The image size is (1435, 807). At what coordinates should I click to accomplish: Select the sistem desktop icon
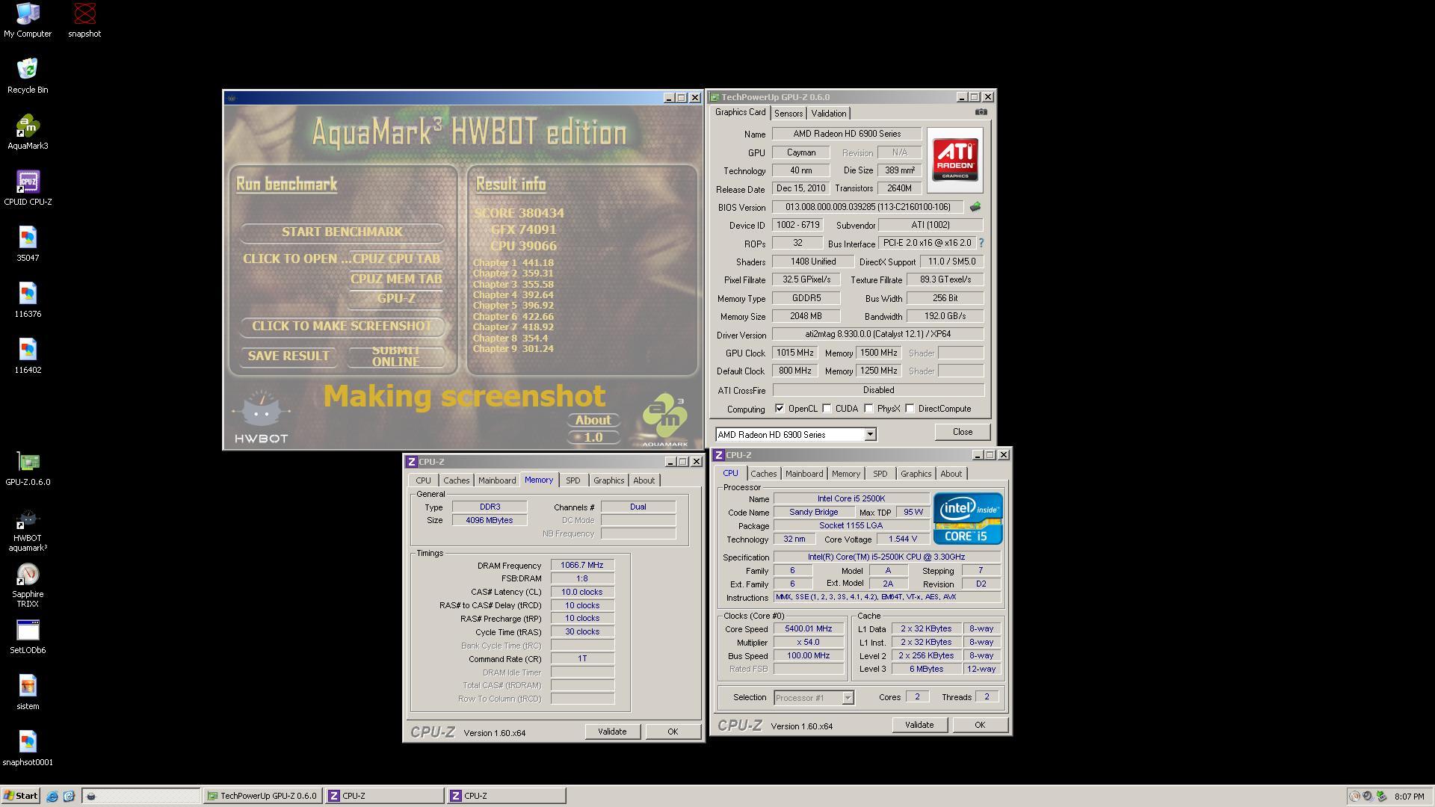point(28,693)
